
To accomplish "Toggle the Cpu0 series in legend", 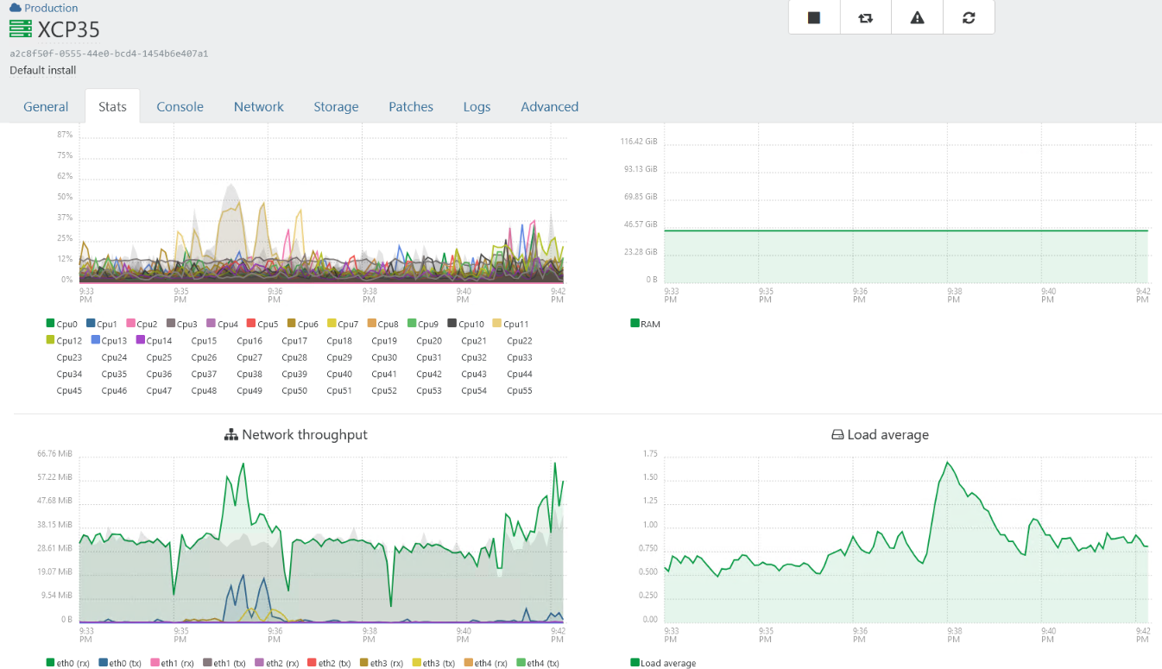I will (x=62, y=324).
